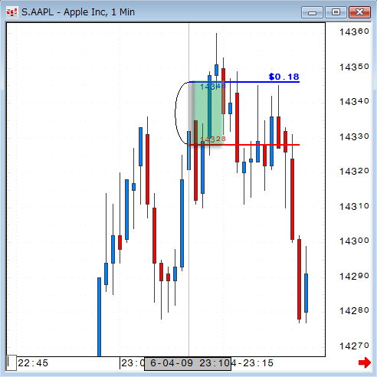Click the red right arrow icon
Viewport: 377px width, 377px height.
pyautogui.click(x=365, y=362)
